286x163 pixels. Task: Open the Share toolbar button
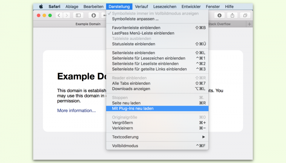tap(232, 15)
